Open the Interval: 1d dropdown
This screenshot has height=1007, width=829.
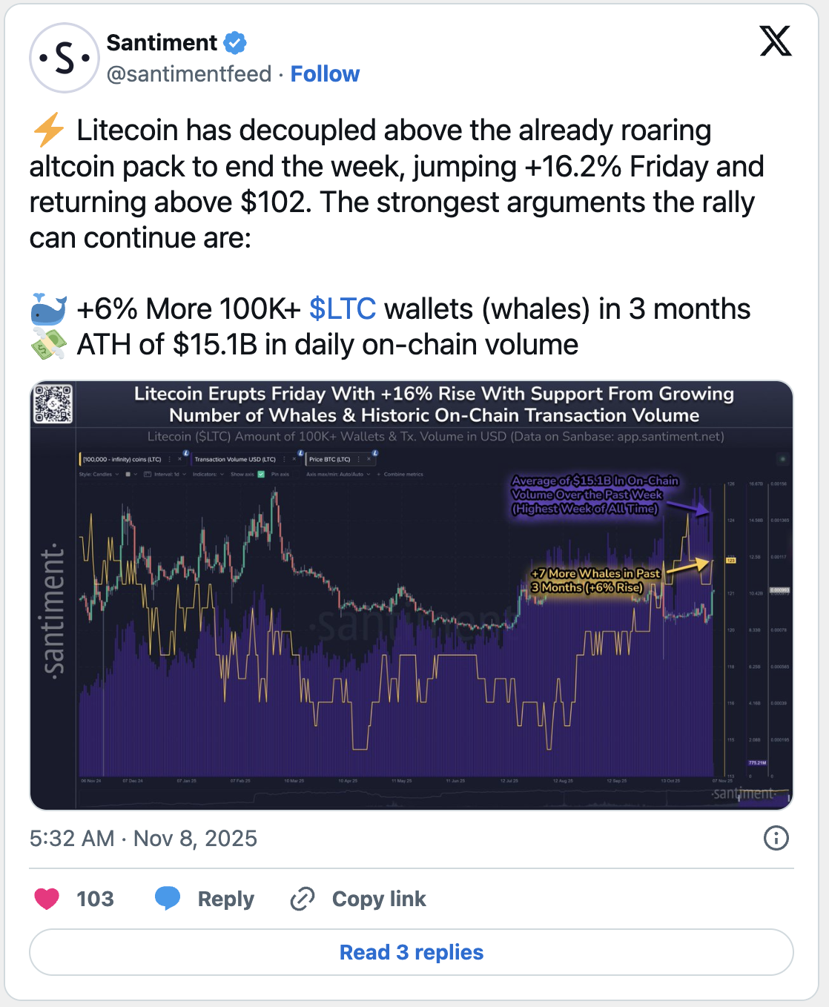tap(170, 474)
